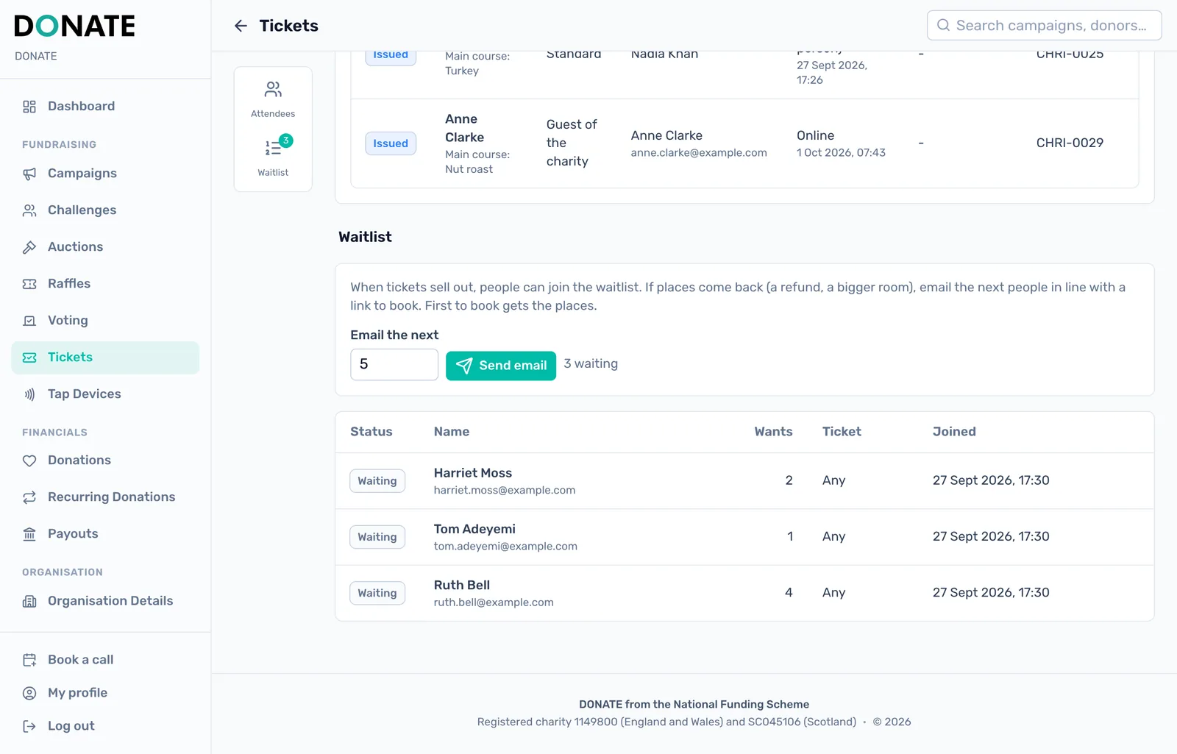
Task: Click ticket reference CHRI-0029
Action: (x=1070, y=143)
